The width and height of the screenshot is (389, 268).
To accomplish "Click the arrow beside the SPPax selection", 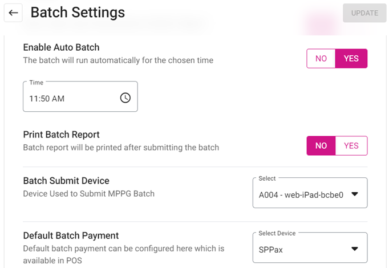I will 354,249.
